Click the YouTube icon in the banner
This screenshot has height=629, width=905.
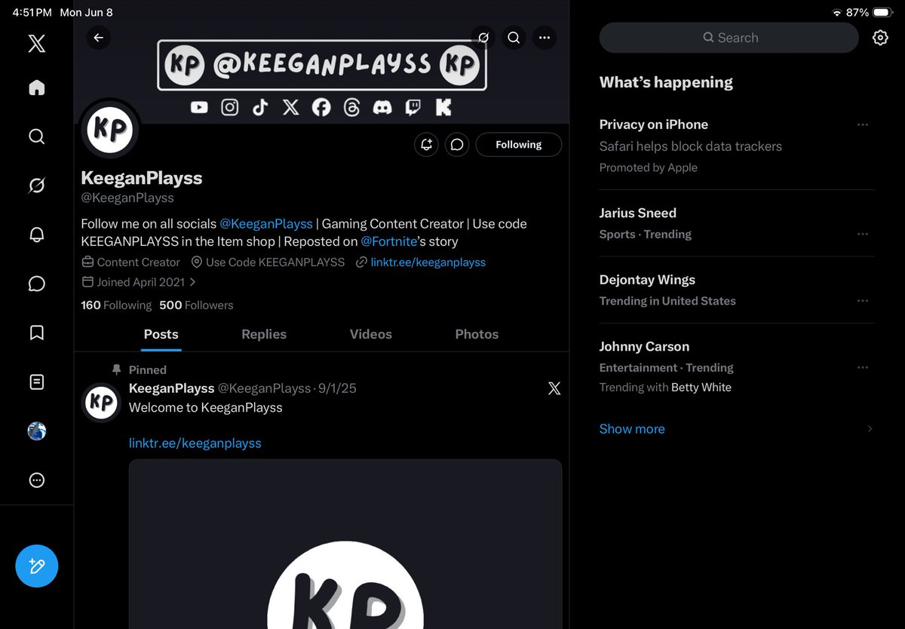tap(199, 107)
